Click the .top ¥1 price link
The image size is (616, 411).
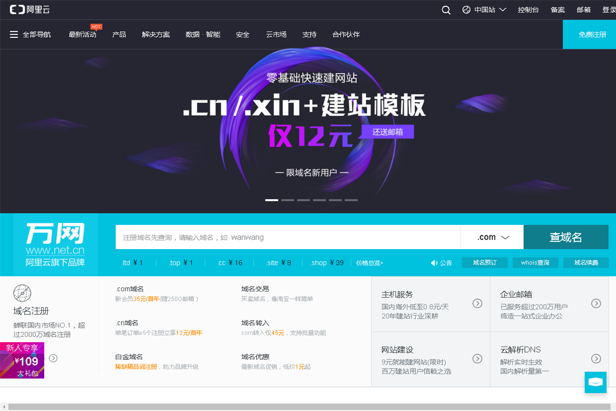181,263
